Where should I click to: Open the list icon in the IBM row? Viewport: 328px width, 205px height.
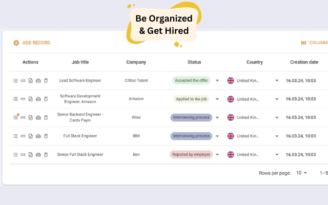15,136
